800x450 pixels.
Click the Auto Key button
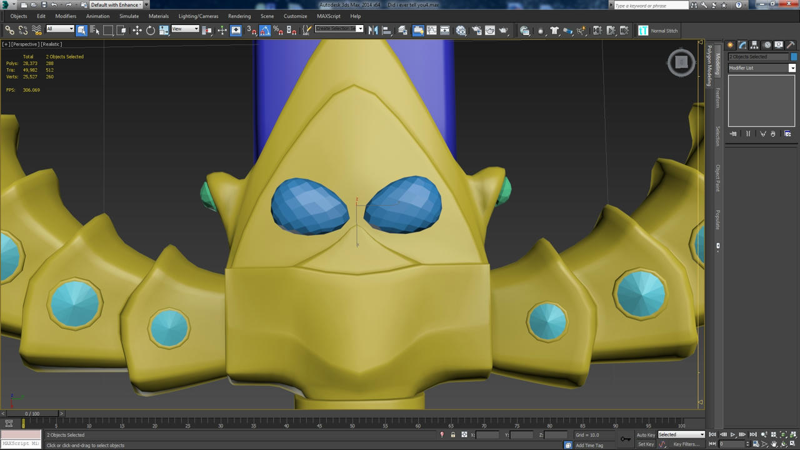pyautogui.click(x=646, y=435)
